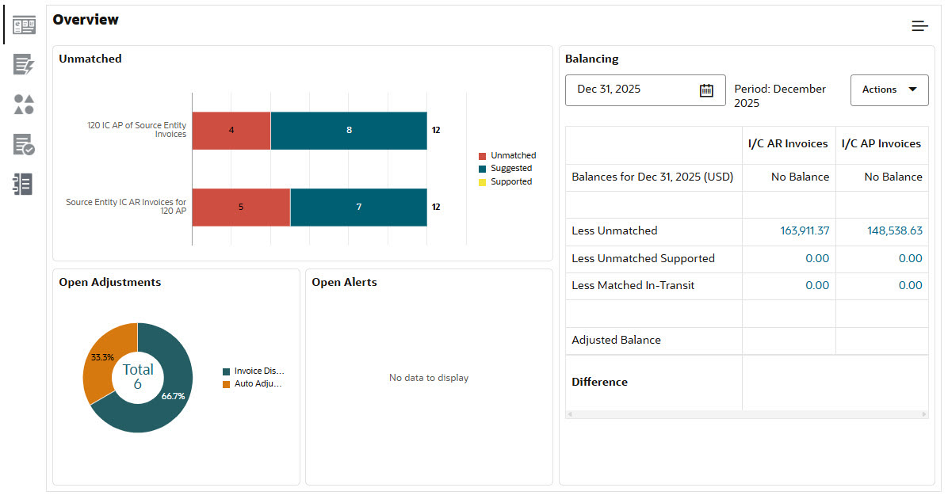Open the Overview dashboard sidebar icon

[x=25, y=25]
